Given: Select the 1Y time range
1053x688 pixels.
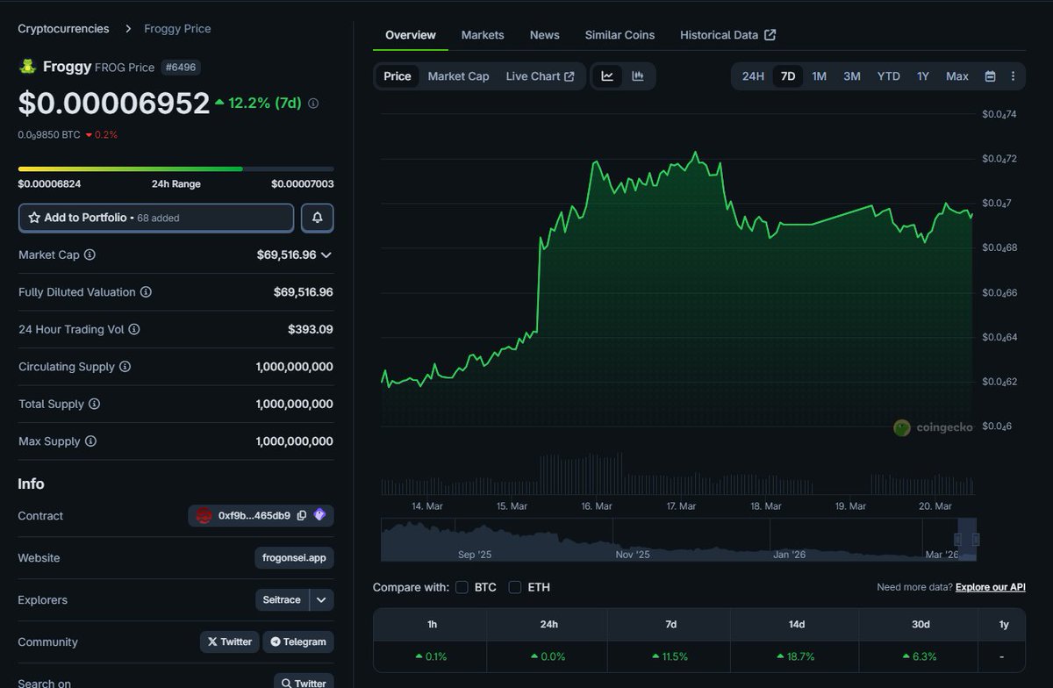Looking at the screenshot, I should pos(923,76).
